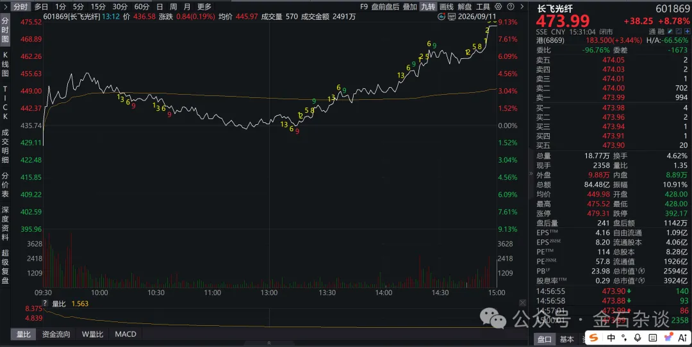Toggle the 叠加 overlay option
This screenshot has height=347, width=692.
[x=409, y=6]
